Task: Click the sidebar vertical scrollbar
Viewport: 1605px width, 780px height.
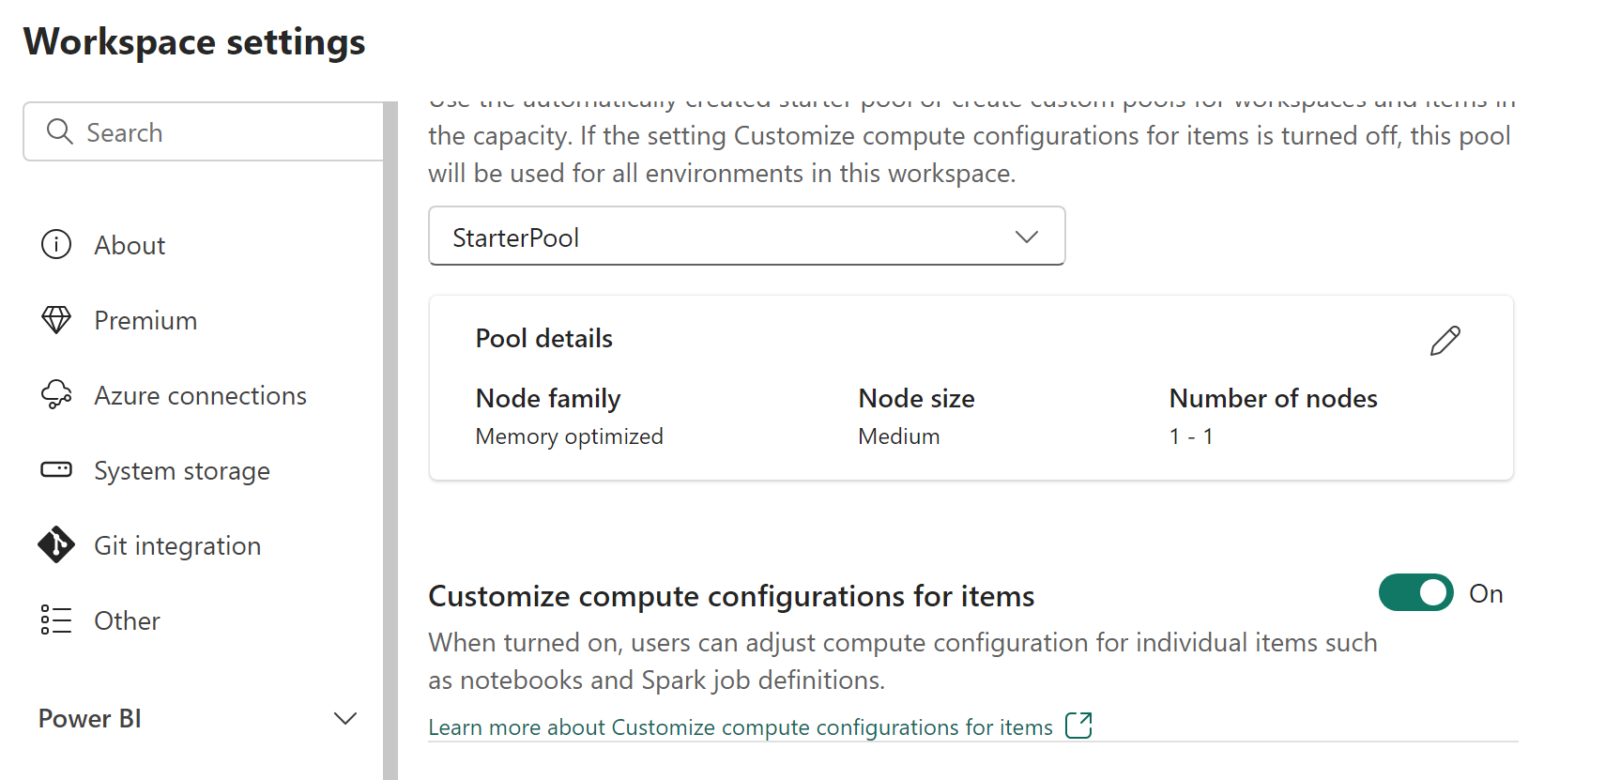Action: click(x=390, y=441)
